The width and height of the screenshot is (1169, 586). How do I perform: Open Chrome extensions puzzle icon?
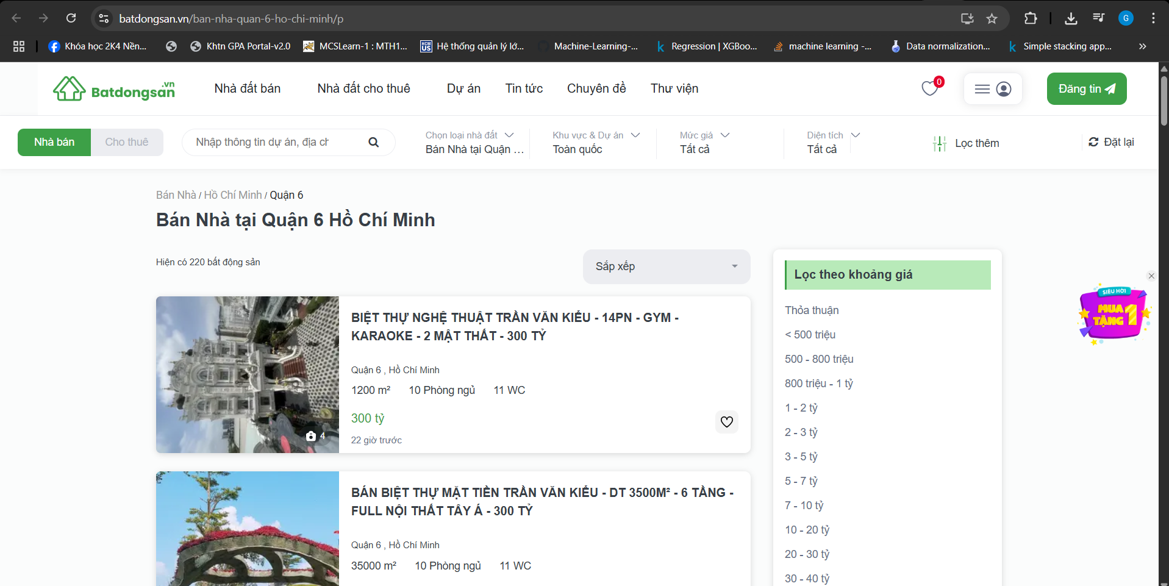(1031, 18)
